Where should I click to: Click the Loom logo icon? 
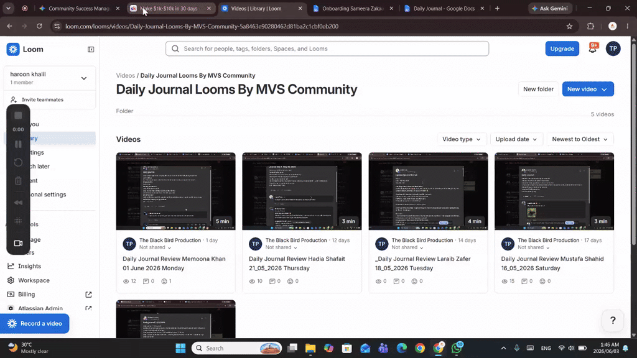(x=13, y=49)
